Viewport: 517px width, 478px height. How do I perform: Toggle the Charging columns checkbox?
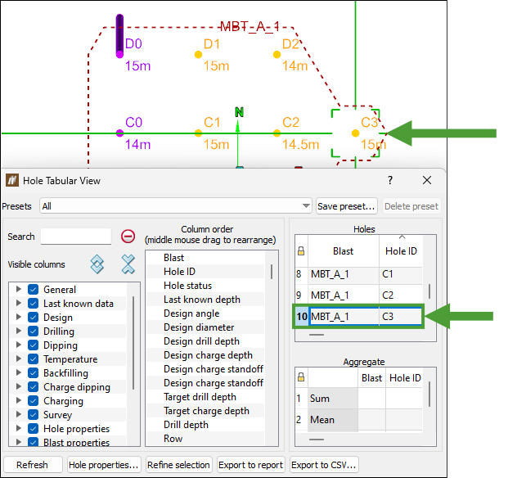pos(33,400)
